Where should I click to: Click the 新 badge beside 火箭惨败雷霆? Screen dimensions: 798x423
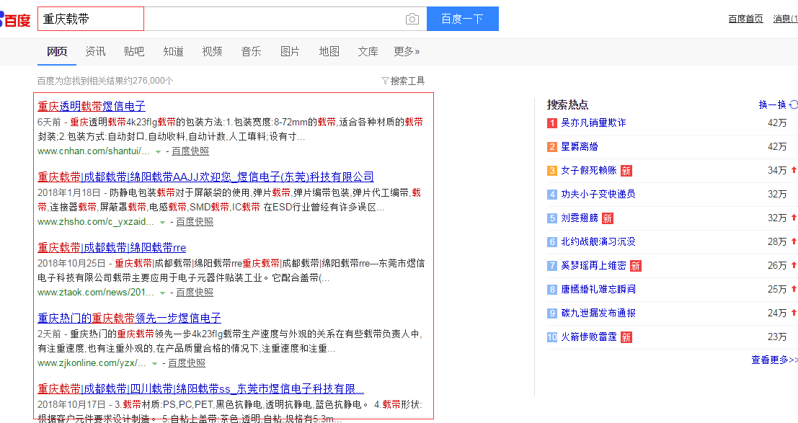[626, 337]
